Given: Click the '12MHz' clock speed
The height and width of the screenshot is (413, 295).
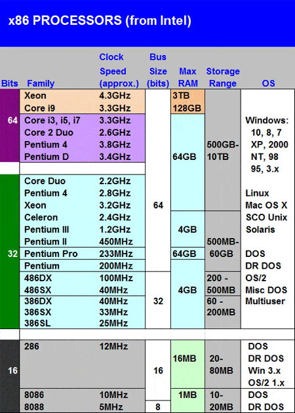Looking at the screenshot, I should point(113,346).
